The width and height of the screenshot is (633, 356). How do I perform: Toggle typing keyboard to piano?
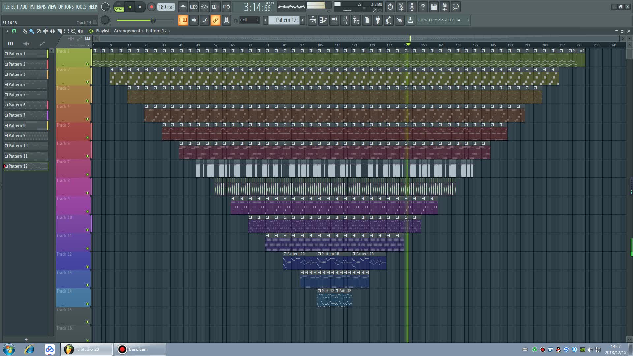click(183, 20)
